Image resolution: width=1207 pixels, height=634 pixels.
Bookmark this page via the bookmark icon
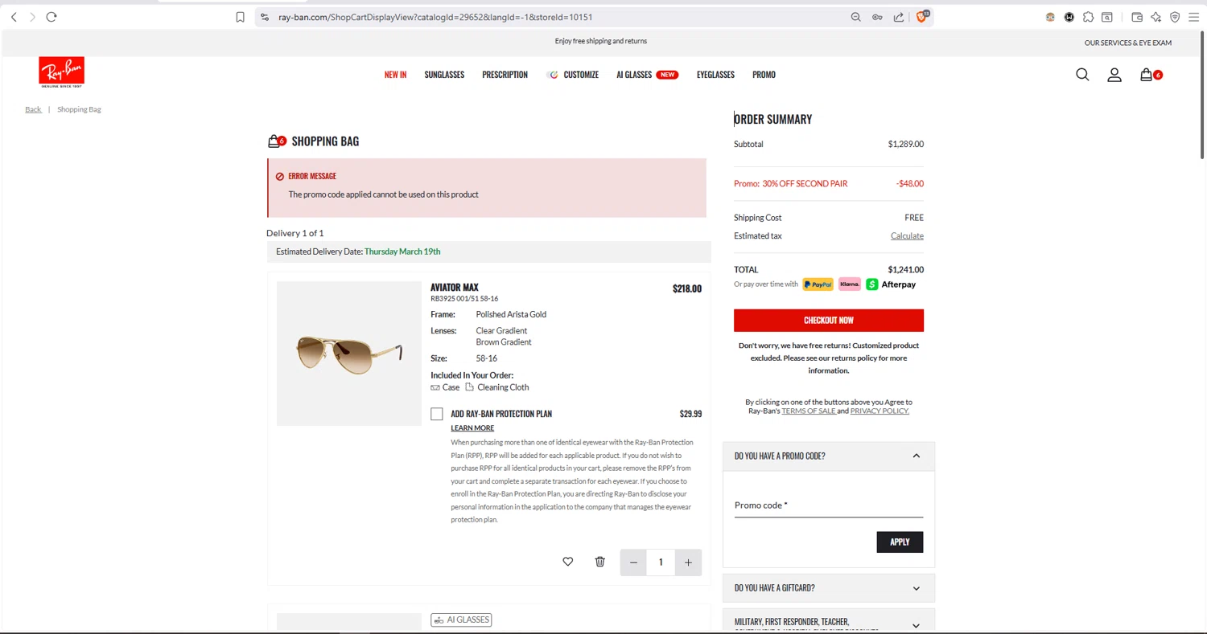click(240, 17)
